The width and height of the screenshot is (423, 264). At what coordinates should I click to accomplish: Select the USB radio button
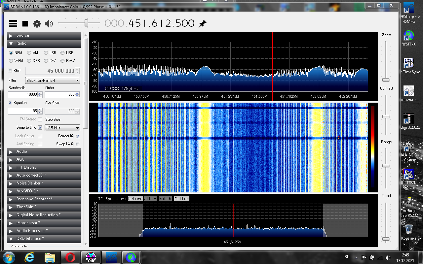click(x=62, y=53)
